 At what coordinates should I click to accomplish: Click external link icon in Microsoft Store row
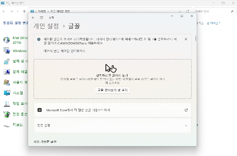point(186,110)
